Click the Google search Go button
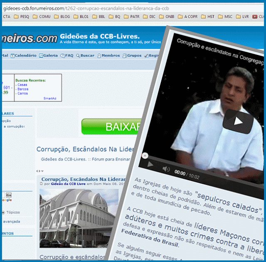This screenshot has width=266, height=262. coord(9,195)
